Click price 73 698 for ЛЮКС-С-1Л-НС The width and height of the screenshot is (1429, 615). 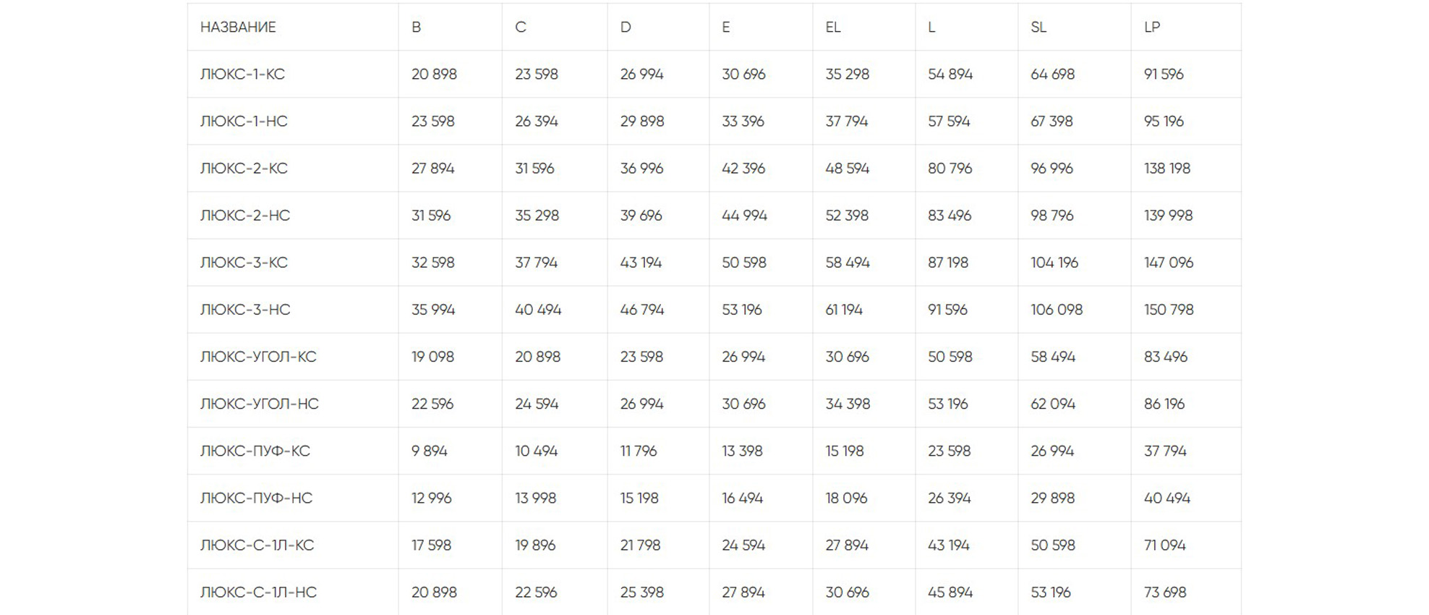(x=1165, y=592)
